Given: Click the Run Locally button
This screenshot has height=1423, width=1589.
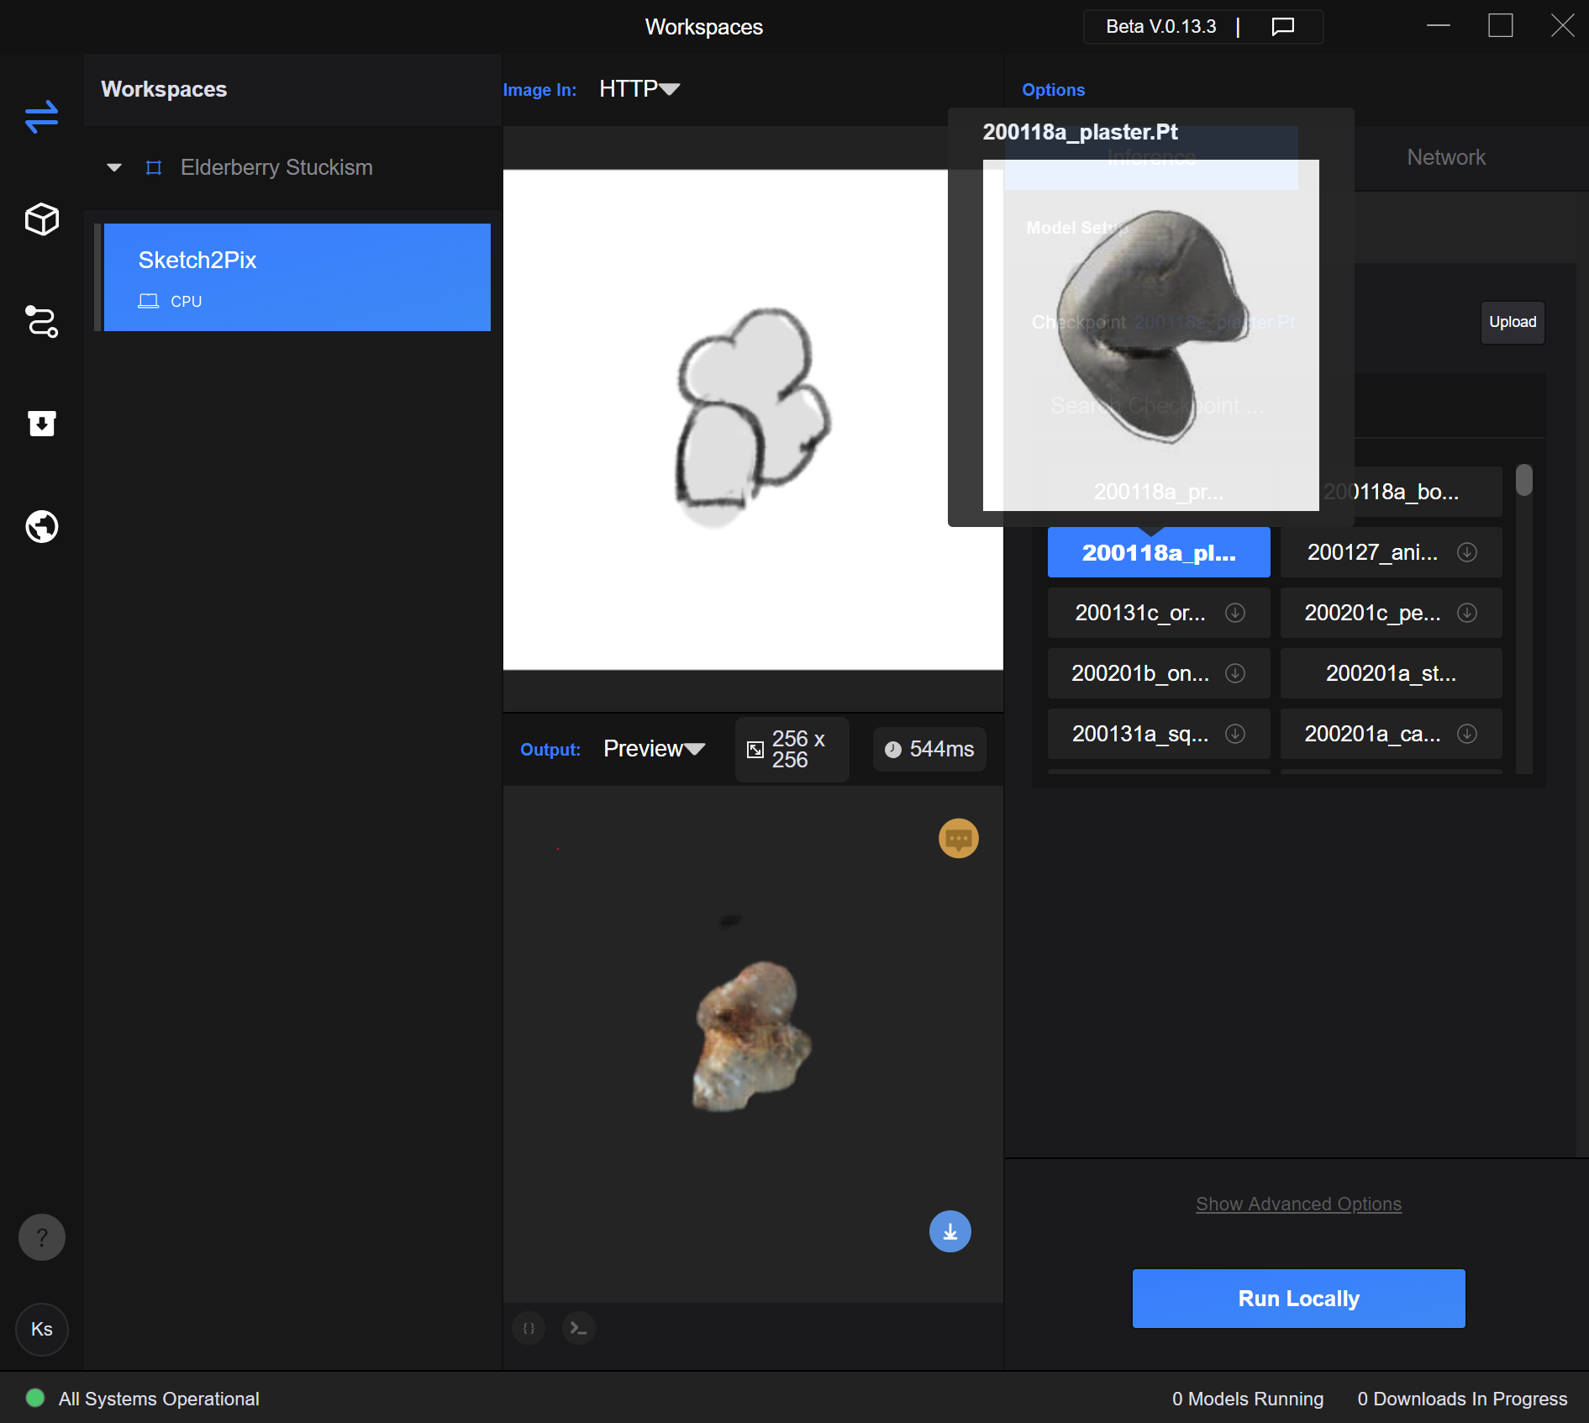Looking at the screenshot, I should point(1298,1299).
